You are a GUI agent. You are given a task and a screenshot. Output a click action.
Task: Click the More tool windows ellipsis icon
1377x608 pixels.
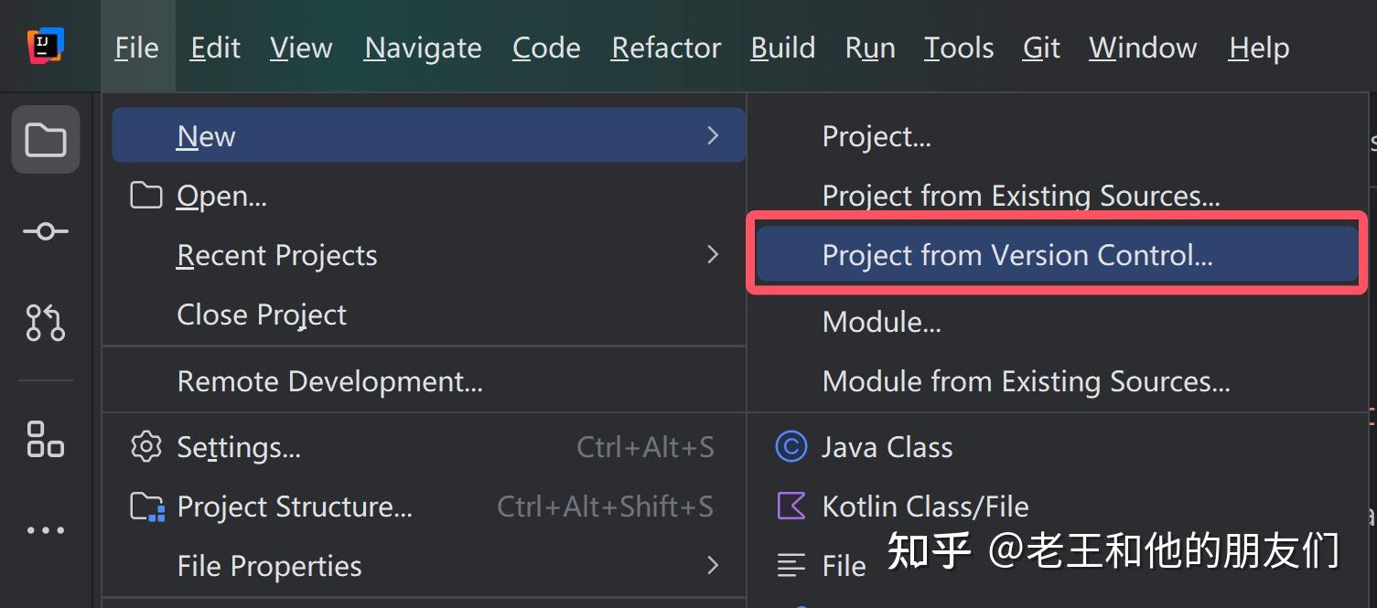tap(46, 530)
